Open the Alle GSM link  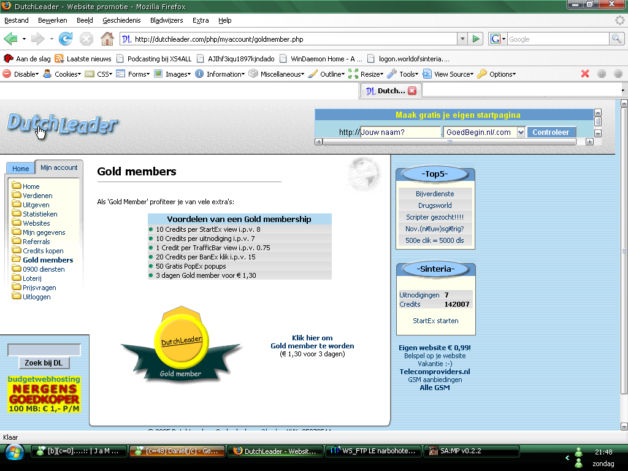point(435,388)
